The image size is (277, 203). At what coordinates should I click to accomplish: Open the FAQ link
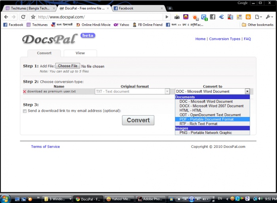[247, 39]
